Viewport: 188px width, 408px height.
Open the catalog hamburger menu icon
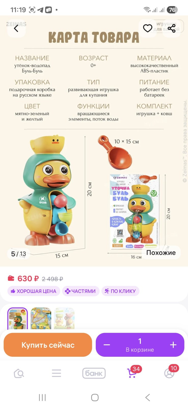(56, 373)
